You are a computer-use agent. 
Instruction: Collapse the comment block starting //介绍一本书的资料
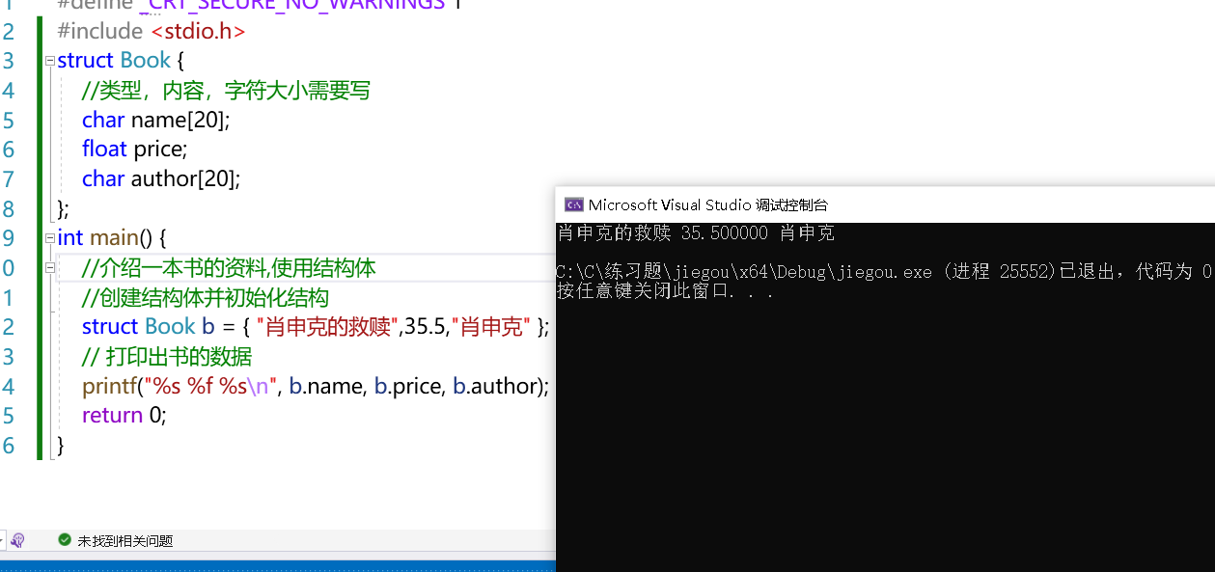click(x=50, y=268)
